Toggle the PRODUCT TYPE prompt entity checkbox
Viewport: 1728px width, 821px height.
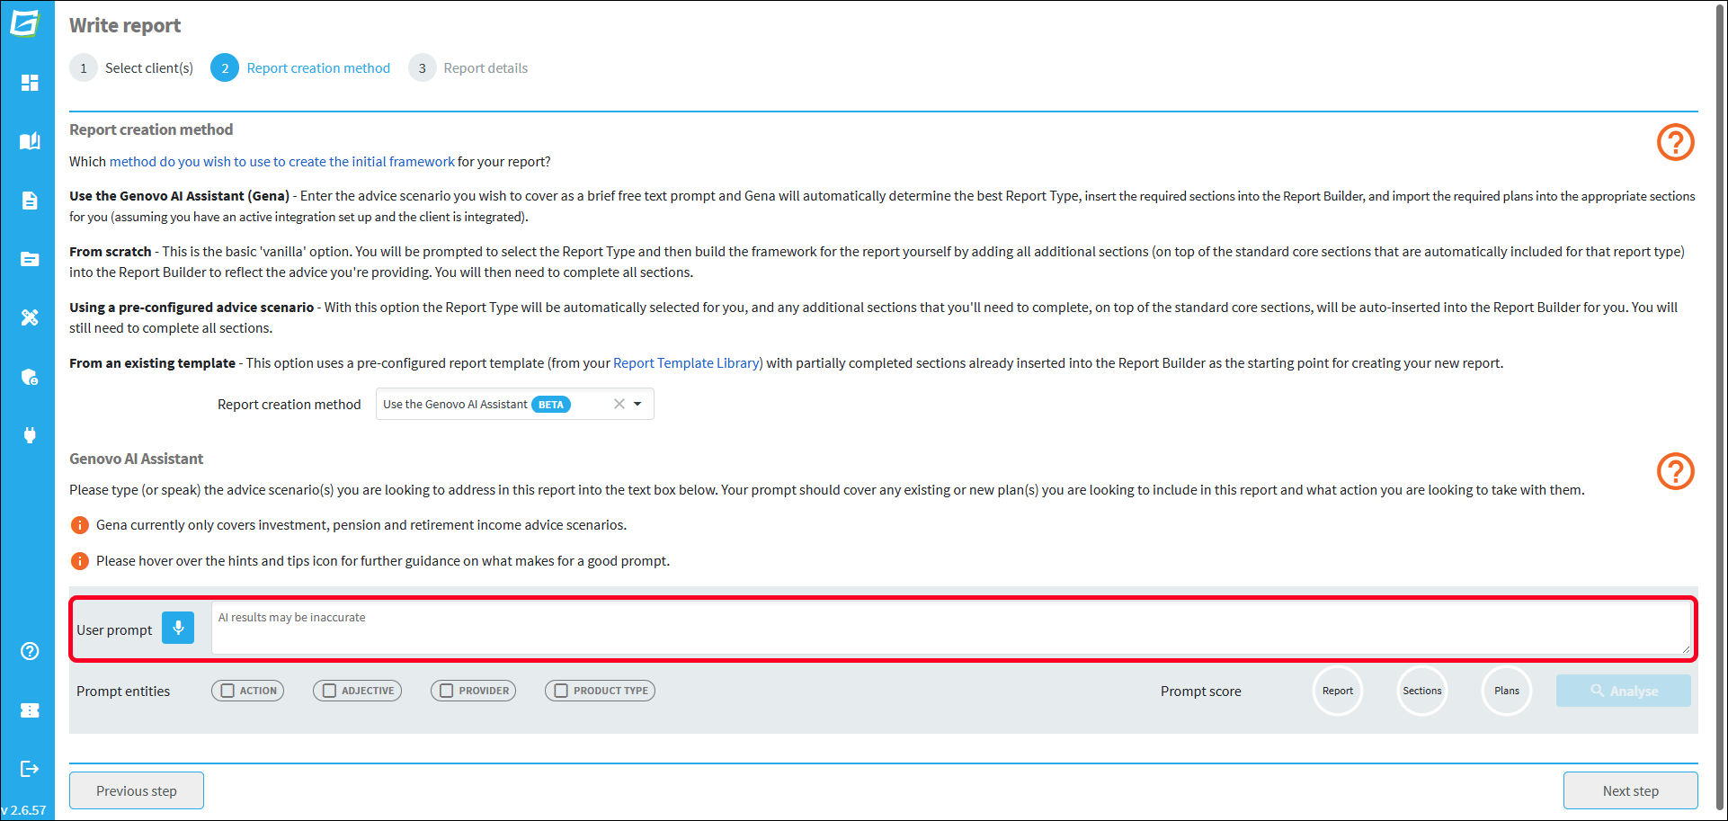561,691
